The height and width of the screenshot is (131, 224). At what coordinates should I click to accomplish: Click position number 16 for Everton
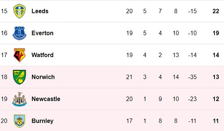click(x=4, y=33)
